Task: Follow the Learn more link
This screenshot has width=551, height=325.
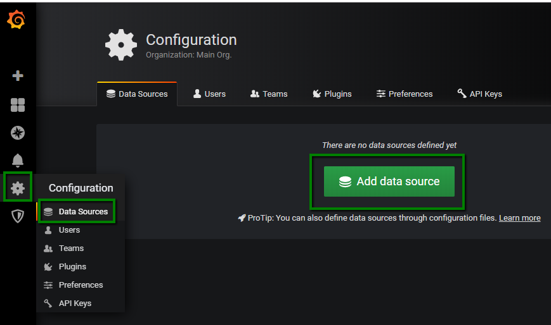Action: [x=519, y=218]
